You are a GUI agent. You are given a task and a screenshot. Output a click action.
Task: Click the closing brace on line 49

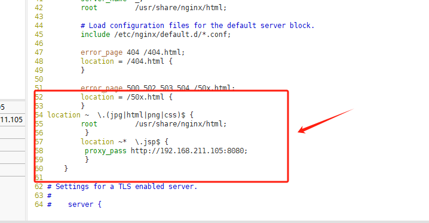pos(82,70)
